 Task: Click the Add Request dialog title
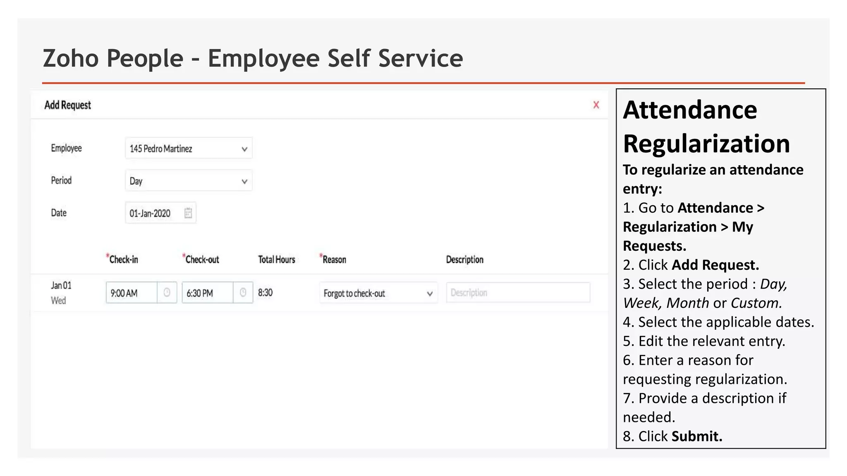[x=67, y=105]
